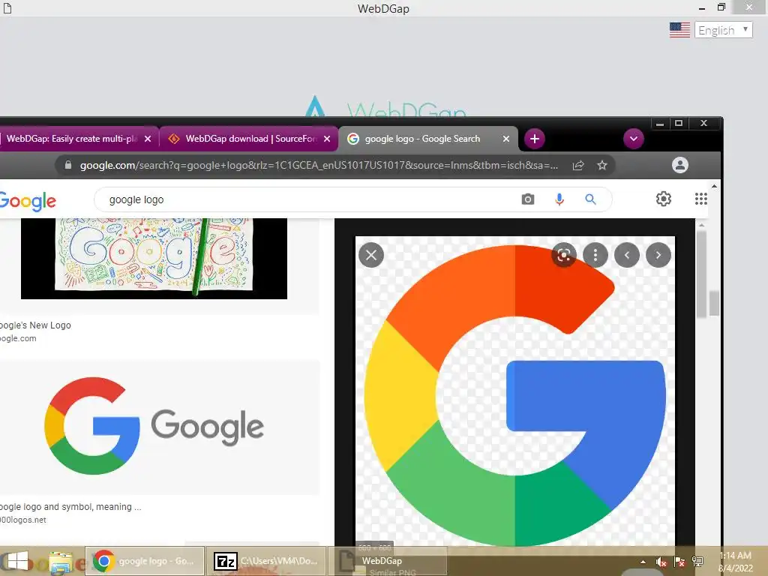Image resolution: width=768 pixels, height=576 pixels.
Task: Bookmark this page with the star icon
Action: (602, 166)
